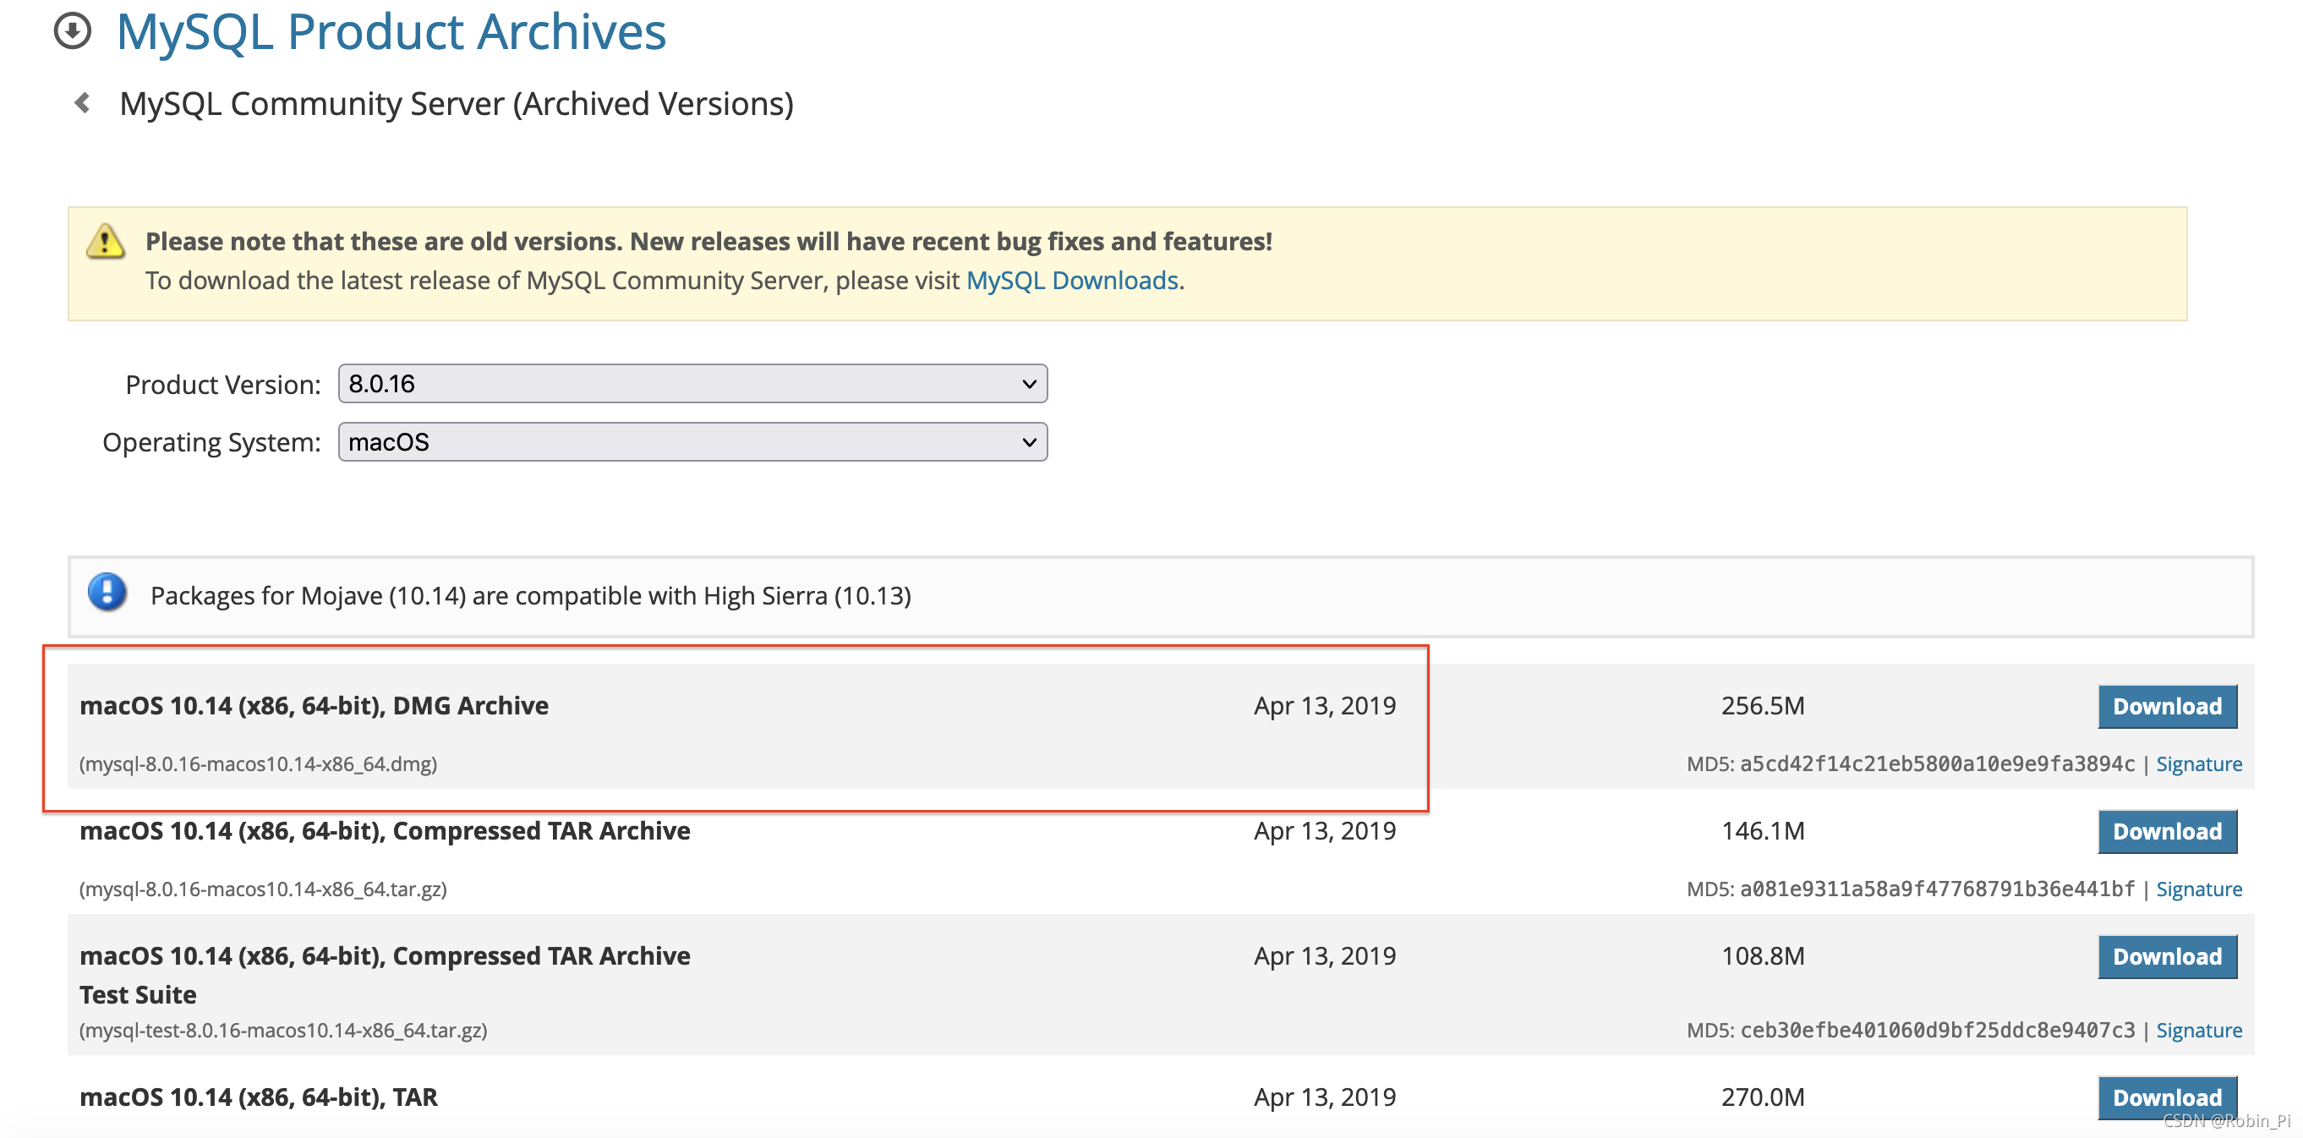This screenshot has height=1138, width=2303.
Task: Click the download circle icon beside page title
Action: [73, 31]
